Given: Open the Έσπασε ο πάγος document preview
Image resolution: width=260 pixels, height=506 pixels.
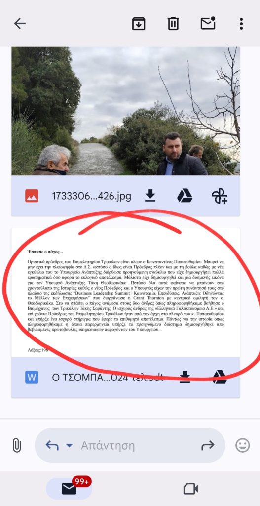Looking at the screenshot, I should point(126,292).
